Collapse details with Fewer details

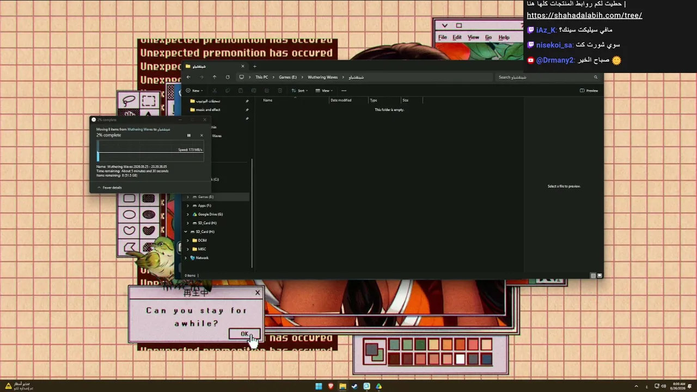point(109,187)
